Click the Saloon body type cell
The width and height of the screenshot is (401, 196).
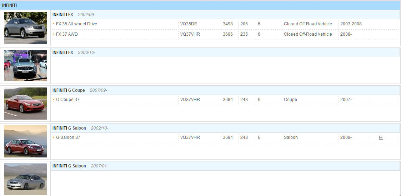click(x=291, y=137)
